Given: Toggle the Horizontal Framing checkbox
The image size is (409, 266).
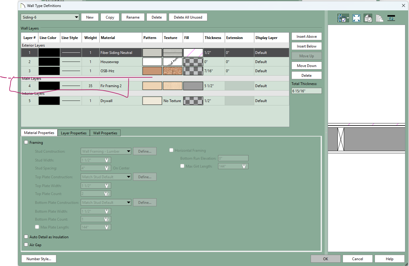Looking at the screenshot, I should [x=171, y=150].
